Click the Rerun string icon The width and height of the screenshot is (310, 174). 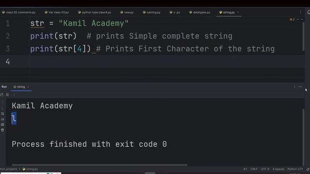(2, 95)
